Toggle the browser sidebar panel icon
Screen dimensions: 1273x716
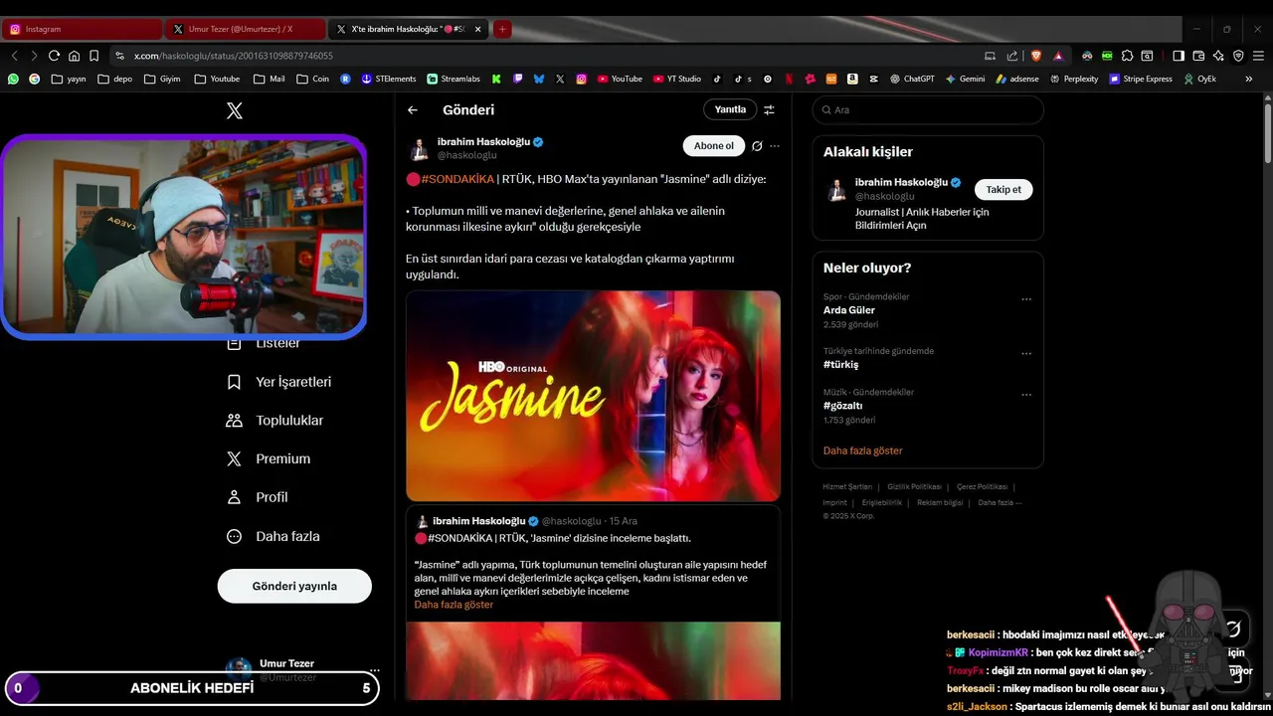[x=1179, y=56]
